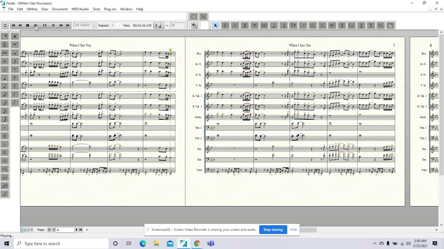Open the Document menu
444x249 pixels.
coord(60,9)
